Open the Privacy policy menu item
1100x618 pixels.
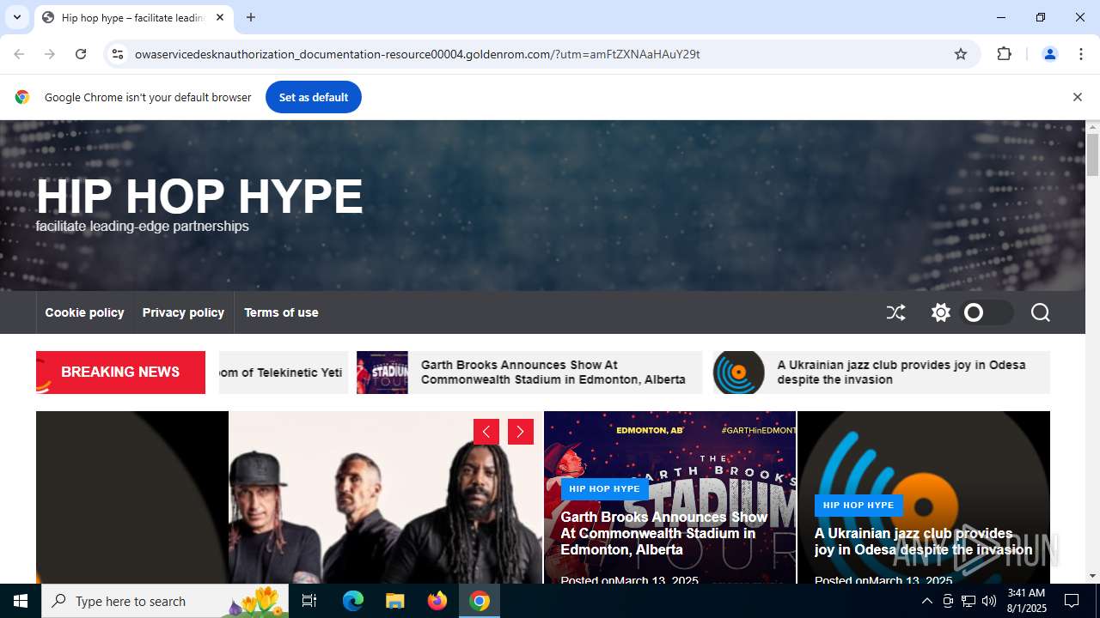pos(183,312)
